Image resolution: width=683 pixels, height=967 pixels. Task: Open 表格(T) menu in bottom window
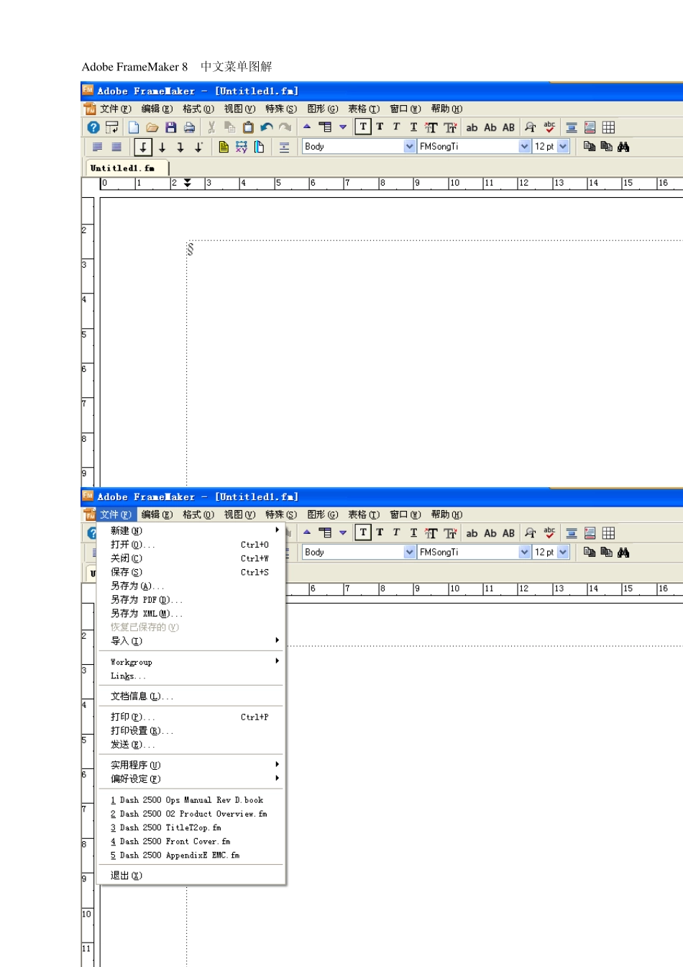click(x=364, y=514)
